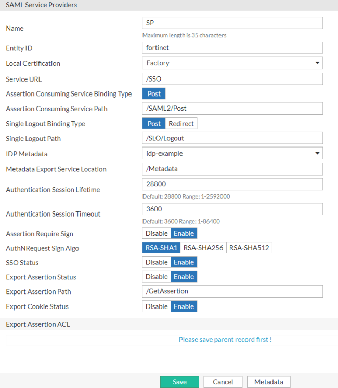The image size is (338, 388).
Task: Select Redirect for Single Logout Binding Type
Action: (x=181, y=124)
